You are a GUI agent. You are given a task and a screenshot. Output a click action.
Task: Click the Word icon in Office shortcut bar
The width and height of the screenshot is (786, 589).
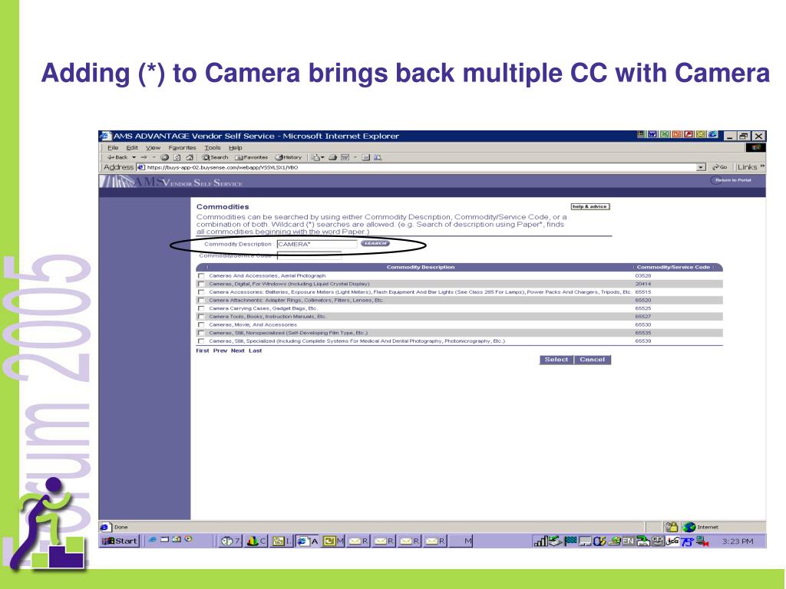tap(652, 134)
